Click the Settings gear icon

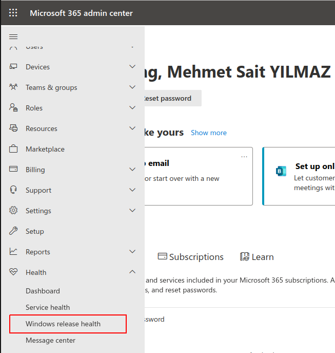(13, 210)
